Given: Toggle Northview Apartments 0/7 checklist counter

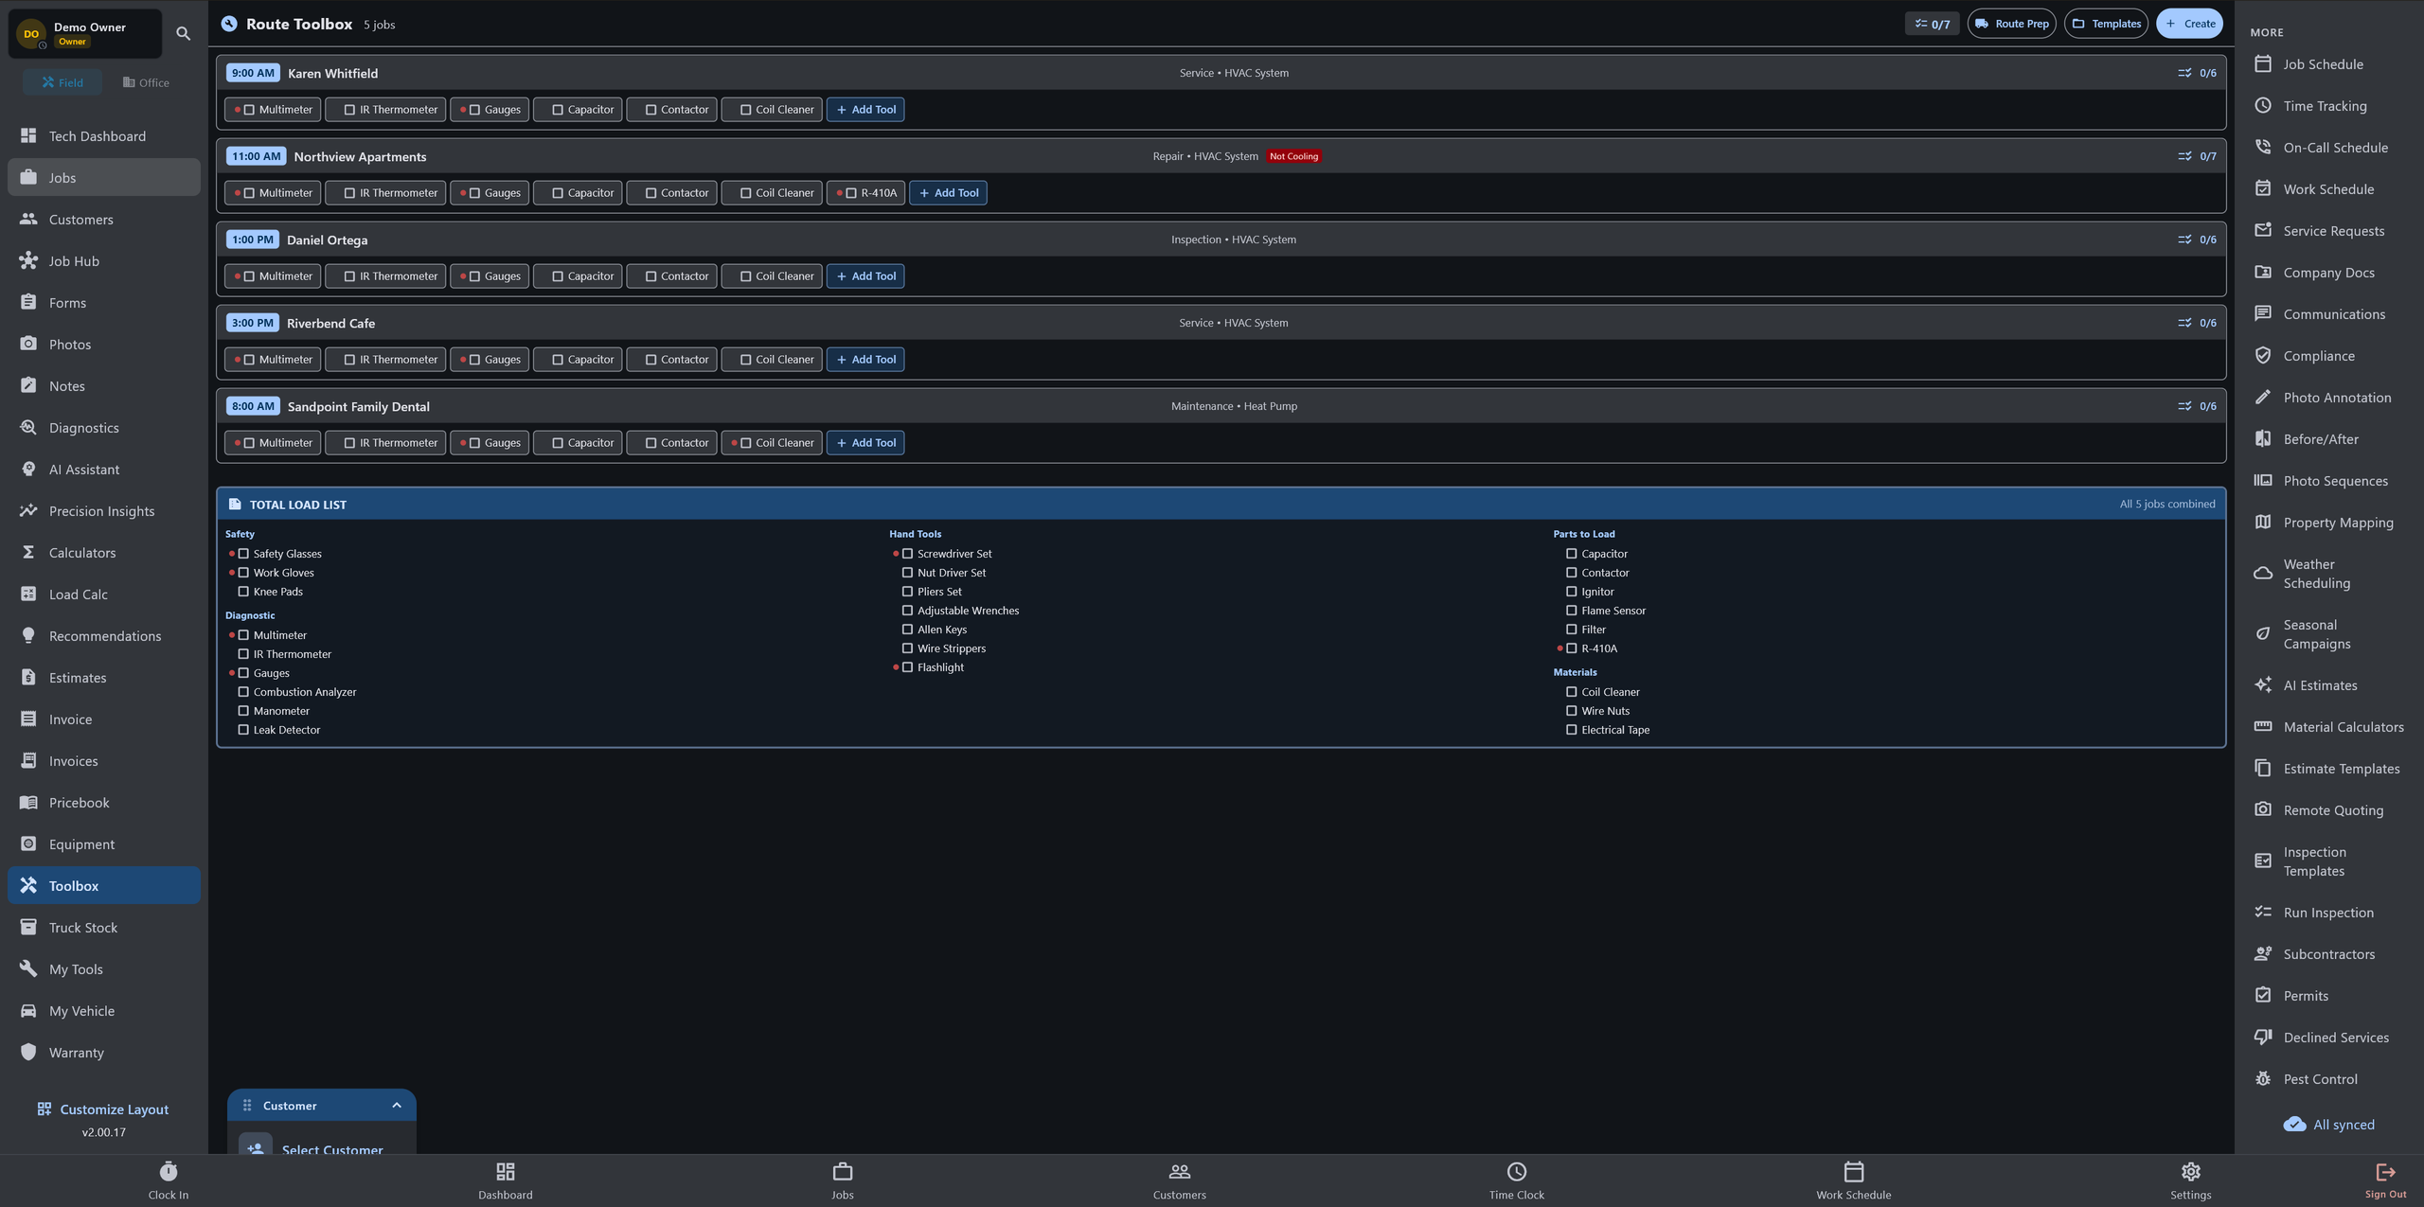Looking at the screenshot, I should point(2197,156).
